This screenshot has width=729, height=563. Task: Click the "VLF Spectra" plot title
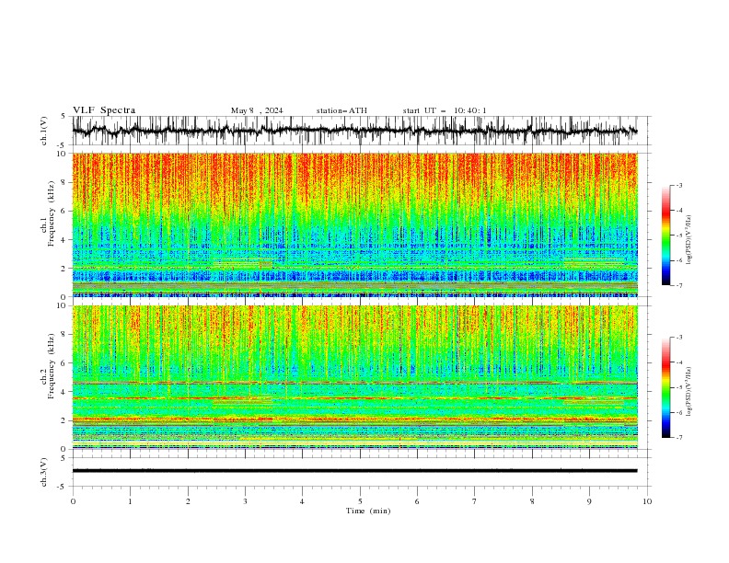104,110
